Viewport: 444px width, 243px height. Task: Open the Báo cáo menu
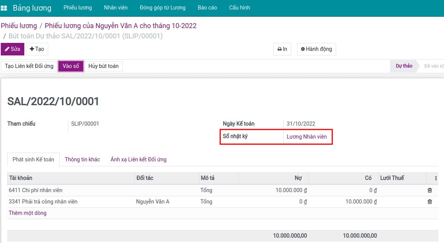[207, 8]
